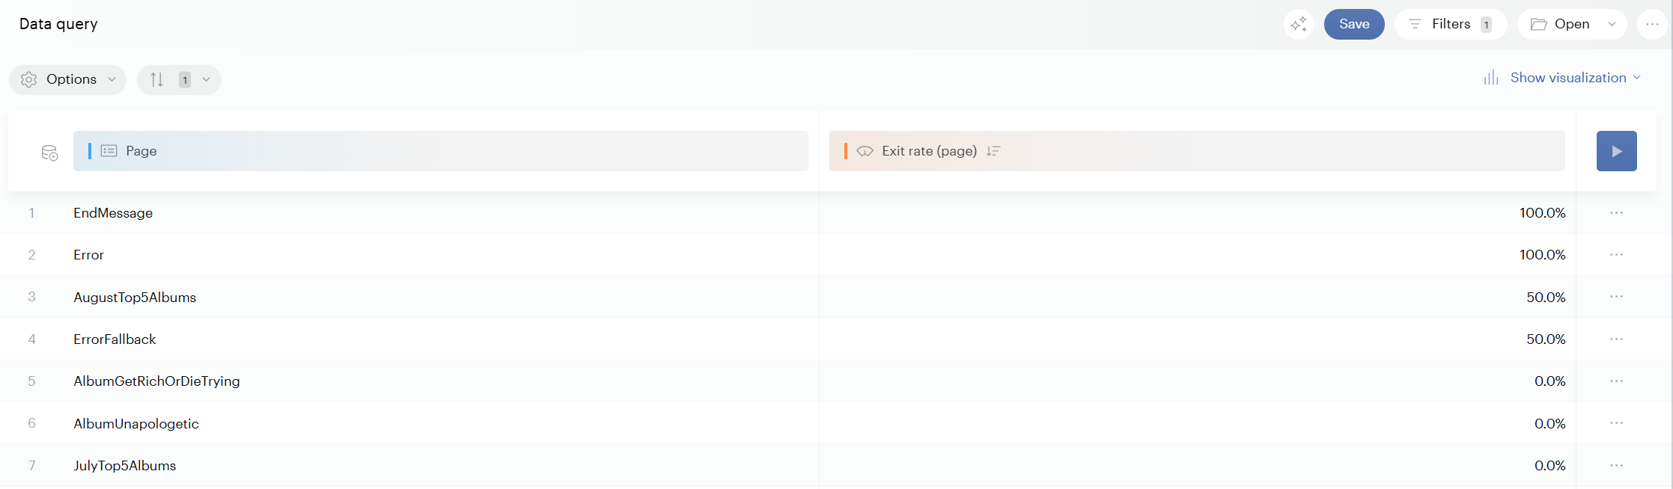
Task: Click the 50.0% value for ErrorFallback
Action: [1546, 339]
